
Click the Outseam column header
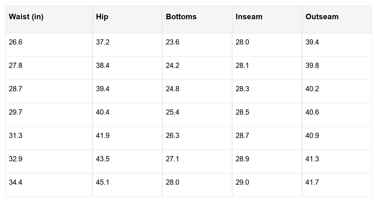322,17
